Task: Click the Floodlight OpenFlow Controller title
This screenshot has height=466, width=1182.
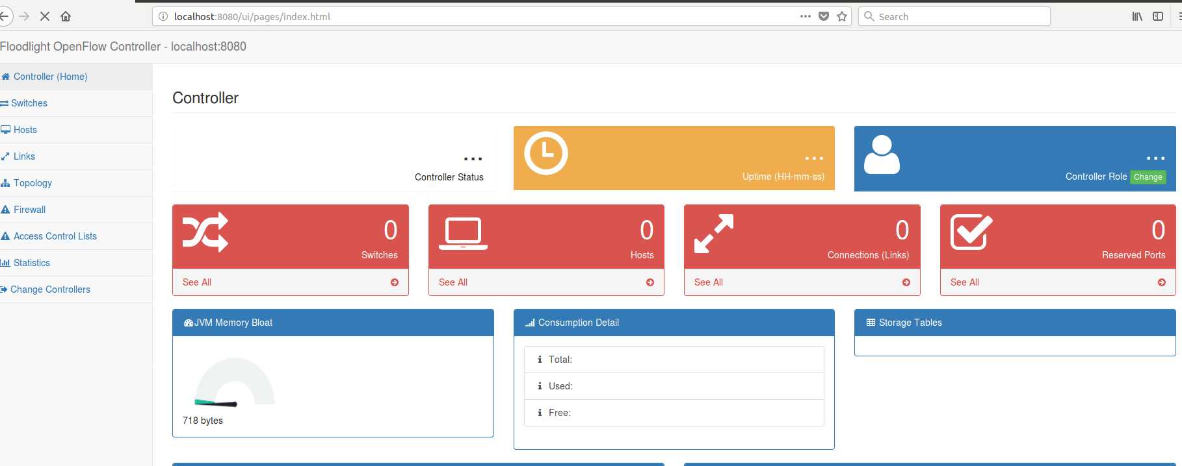Action: [x=123, y=47]
